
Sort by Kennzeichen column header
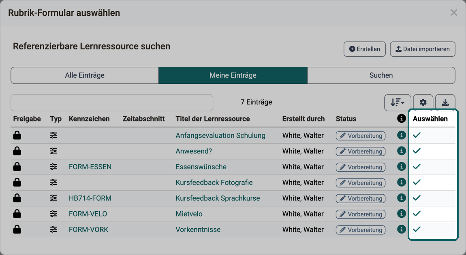coord(89,119)
